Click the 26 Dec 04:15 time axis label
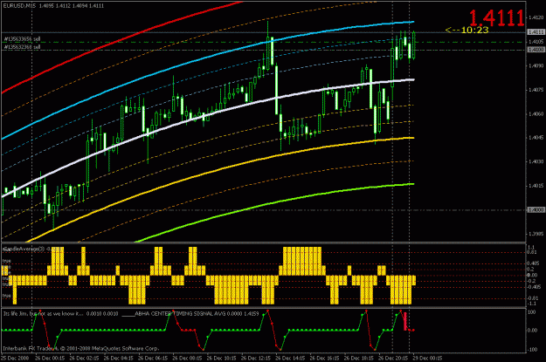Viewport: 546px width, 362px height. pyautogui.click(x=119, y=358)
